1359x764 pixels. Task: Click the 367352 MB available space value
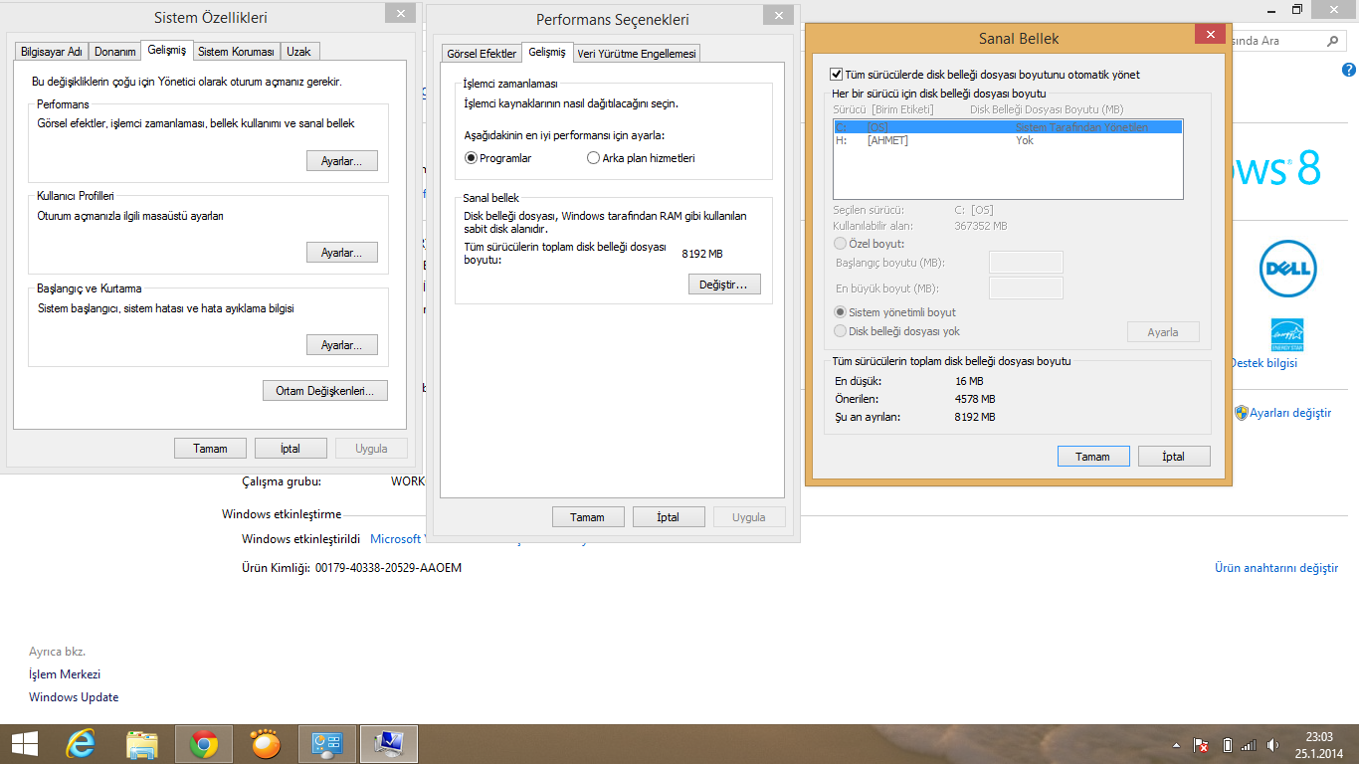pyautogui.click(x=981, y=226)
